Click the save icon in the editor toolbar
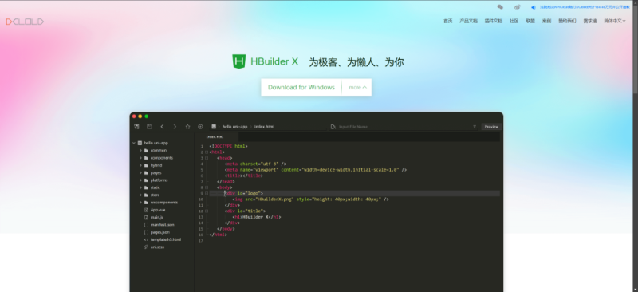The height and width of the screenshot is (292, 638). pyautogui.click(x=149, y=127)
